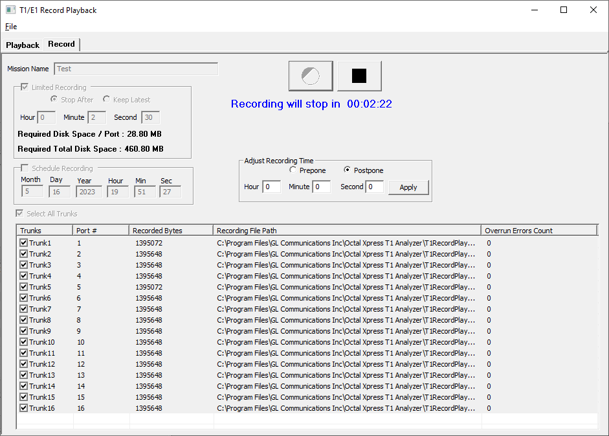Uncheck the Trunk8 checkbox

pos(24,319)
